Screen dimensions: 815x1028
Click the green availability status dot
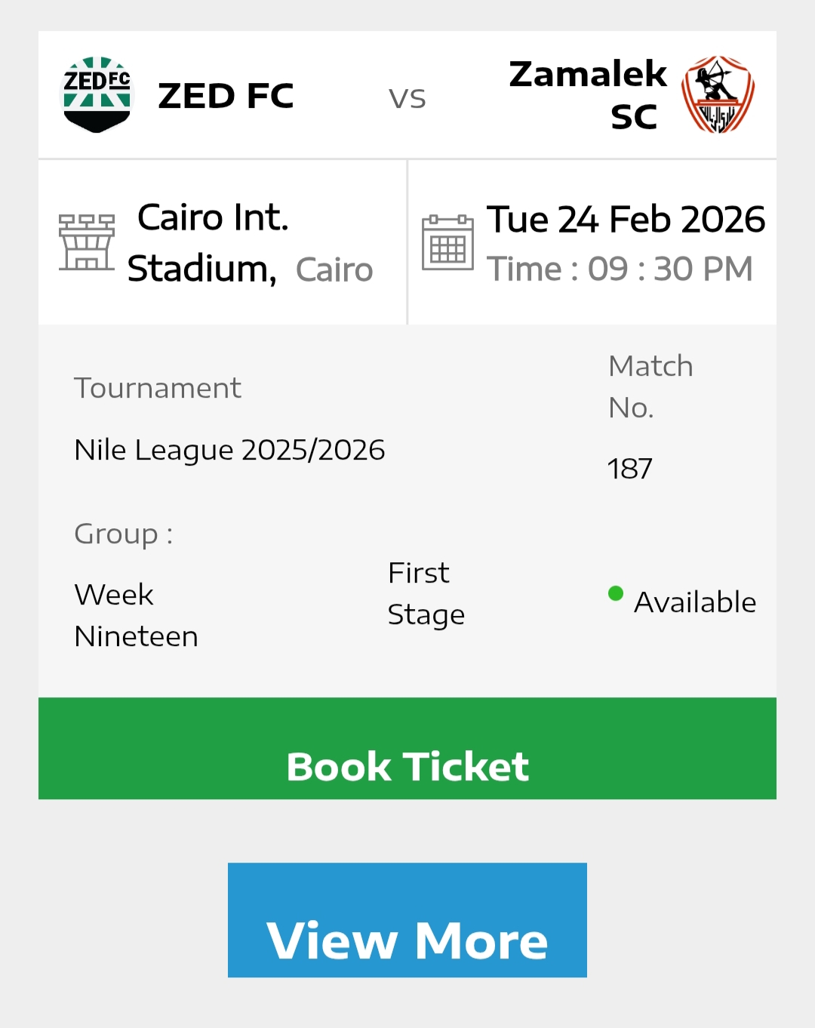[x=615, y=595]
